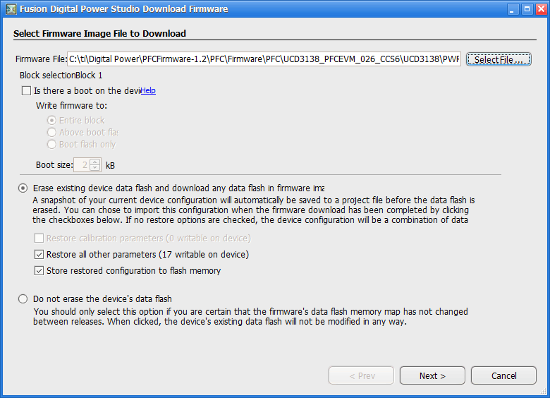Choose the Boot flash only radio option
Viewport: 550px width, 398px height.
[x=51, y=144]
